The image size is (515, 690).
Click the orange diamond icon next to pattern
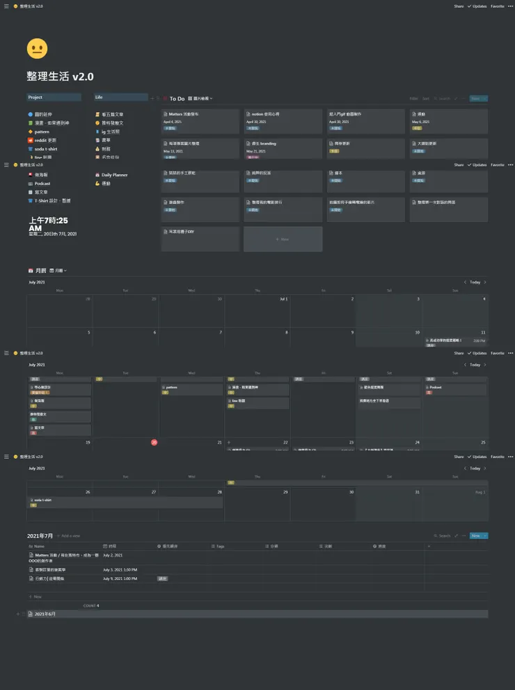pos(31,132)
